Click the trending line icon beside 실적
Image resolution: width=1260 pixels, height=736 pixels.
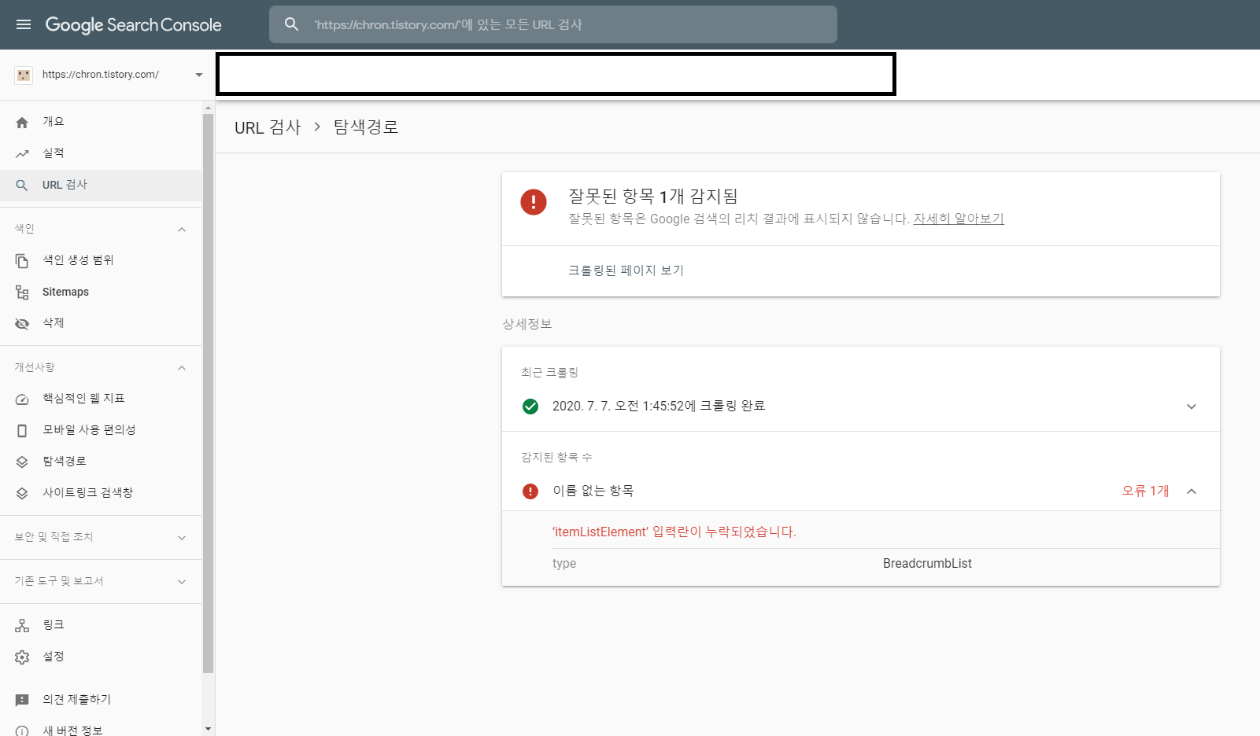pos(22,153)
